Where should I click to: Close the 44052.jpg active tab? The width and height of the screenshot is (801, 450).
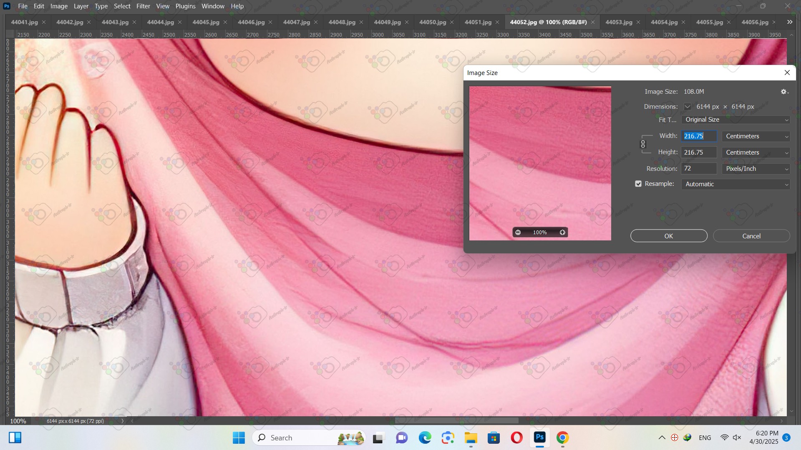pyautogui.click(x=593, y=22)
